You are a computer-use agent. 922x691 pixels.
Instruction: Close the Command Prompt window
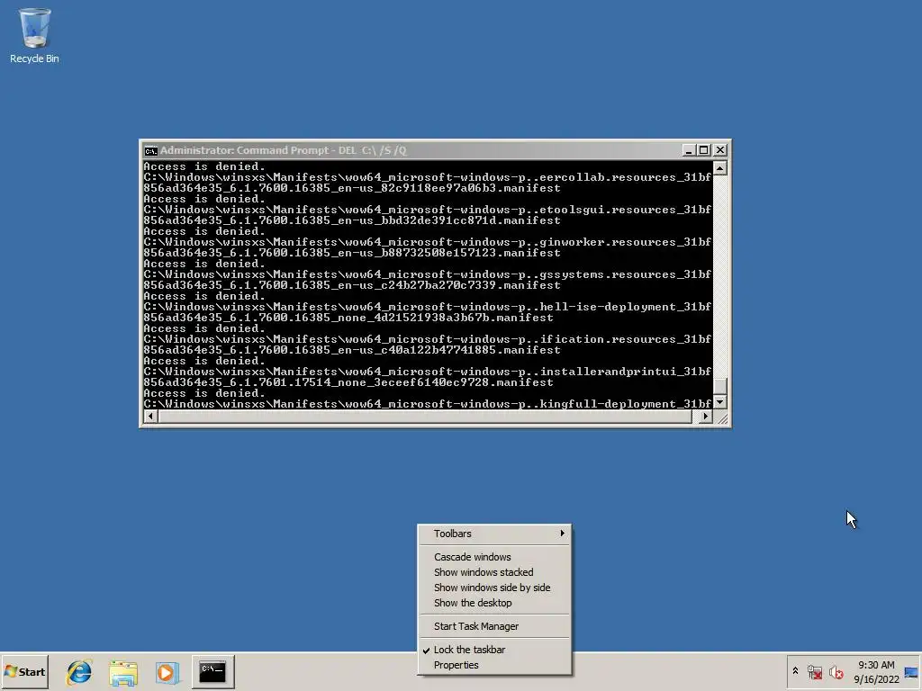coord(719,150)
